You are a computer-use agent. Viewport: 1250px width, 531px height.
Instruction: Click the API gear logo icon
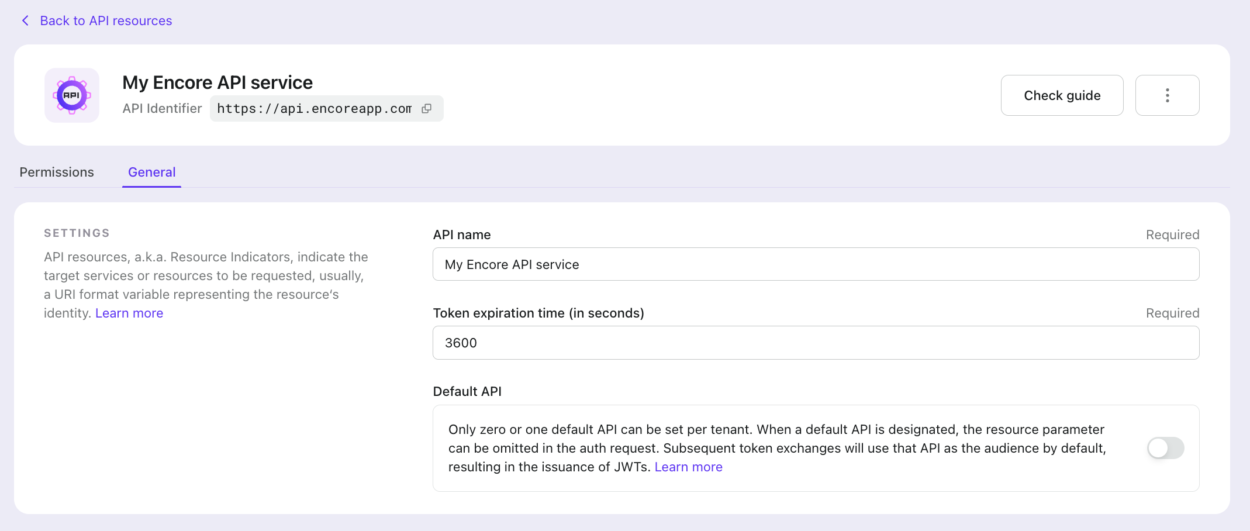tap(72, 95)
